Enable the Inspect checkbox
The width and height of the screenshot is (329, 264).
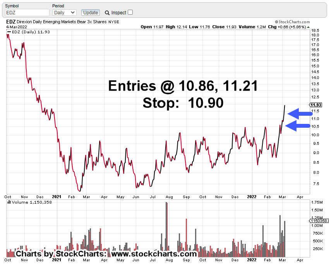[130, 12]
